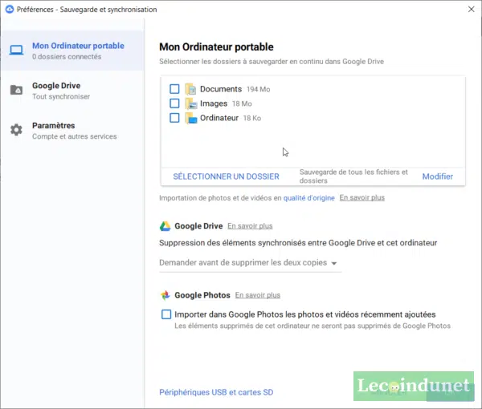
Task: Open En savoir plus next to import quality
Action: [x=361, y=197]
